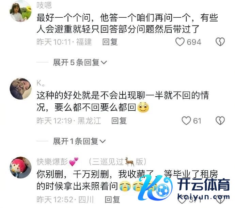Open username 快樂爆彭

[52, 162]
